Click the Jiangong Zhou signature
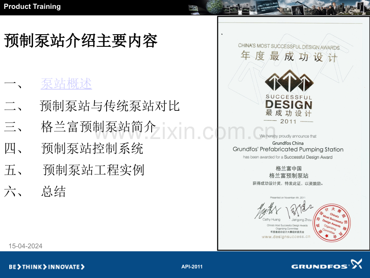 click(299, 210)
